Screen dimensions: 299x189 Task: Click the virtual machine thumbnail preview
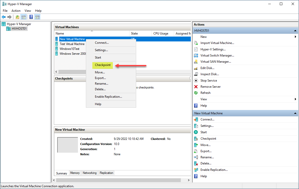point(67,145)
